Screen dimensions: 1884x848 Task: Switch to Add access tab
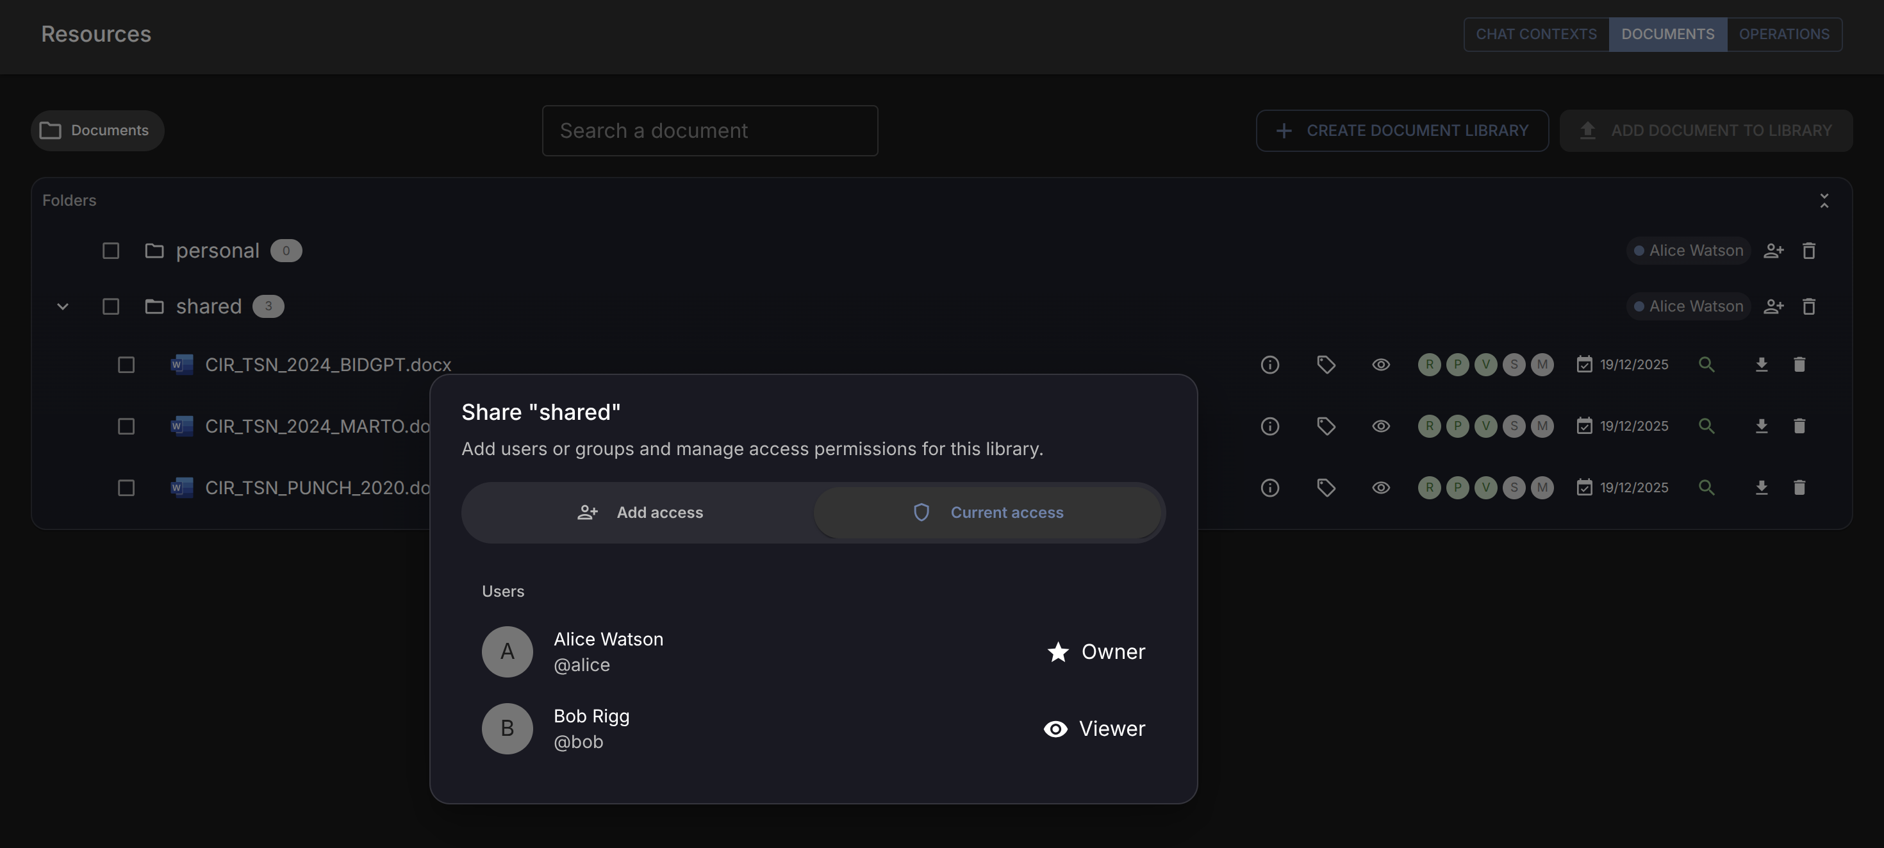640,512
